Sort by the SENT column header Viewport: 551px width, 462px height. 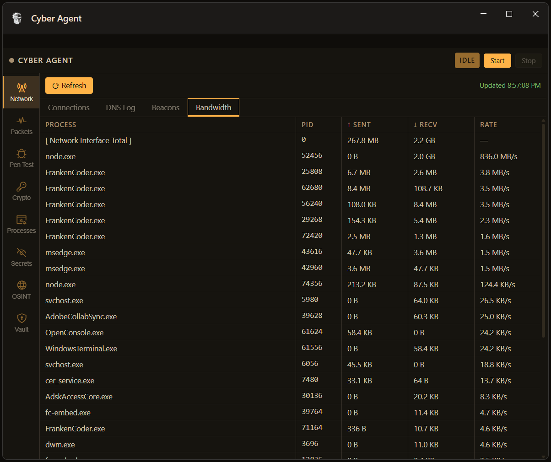[375, 124]
